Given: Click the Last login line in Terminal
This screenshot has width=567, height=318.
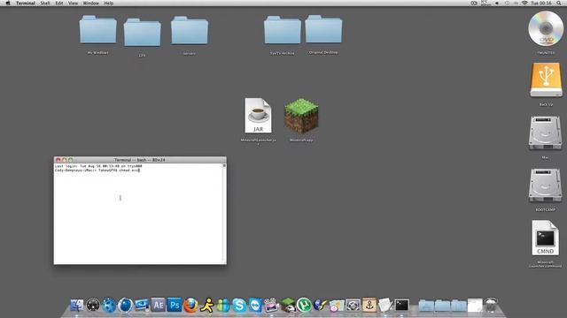Looking at the screenshot, I should (x=98, y=166).
